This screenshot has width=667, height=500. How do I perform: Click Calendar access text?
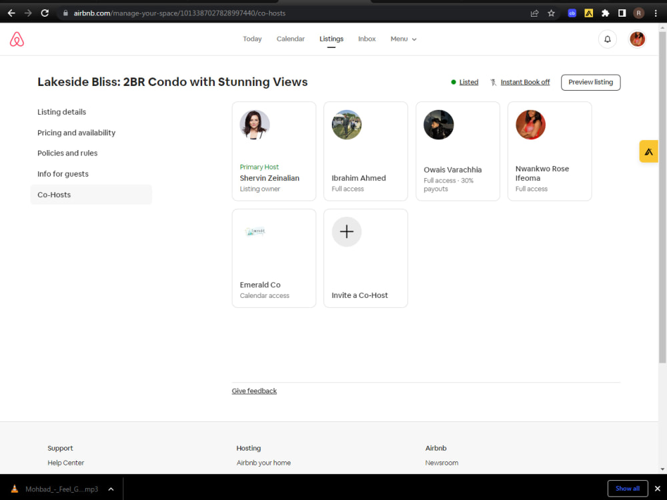[x=264, y=295]
